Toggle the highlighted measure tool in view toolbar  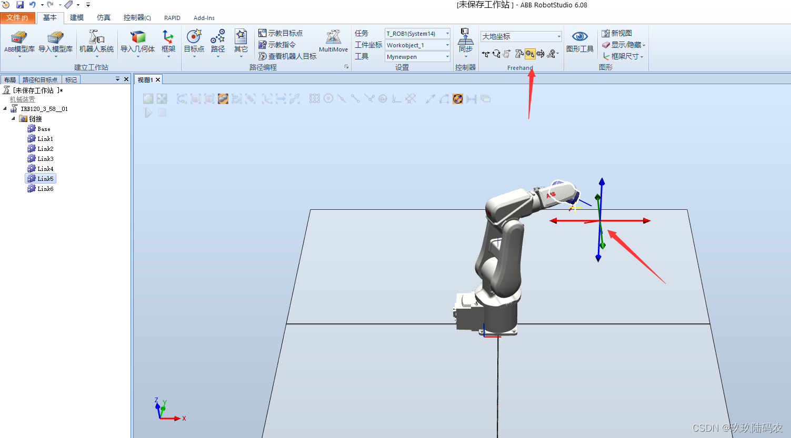pyautogui.click(x=458, y=98)
